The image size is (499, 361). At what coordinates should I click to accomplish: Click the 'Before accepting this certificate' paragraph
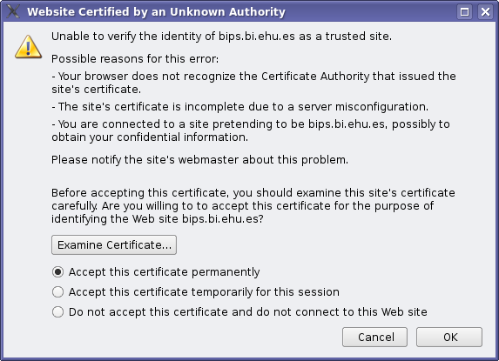253,206
